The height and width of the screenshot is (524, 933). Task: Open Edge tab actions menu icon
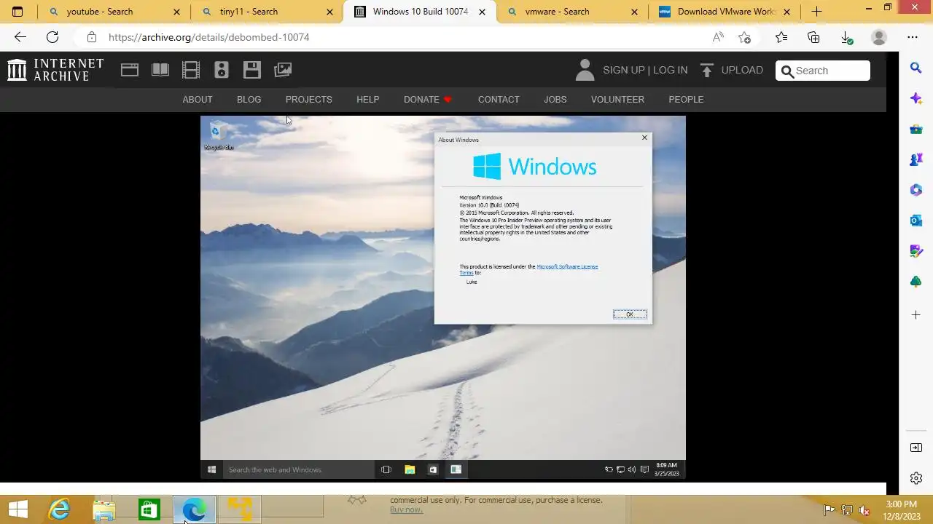pos(17,12)
